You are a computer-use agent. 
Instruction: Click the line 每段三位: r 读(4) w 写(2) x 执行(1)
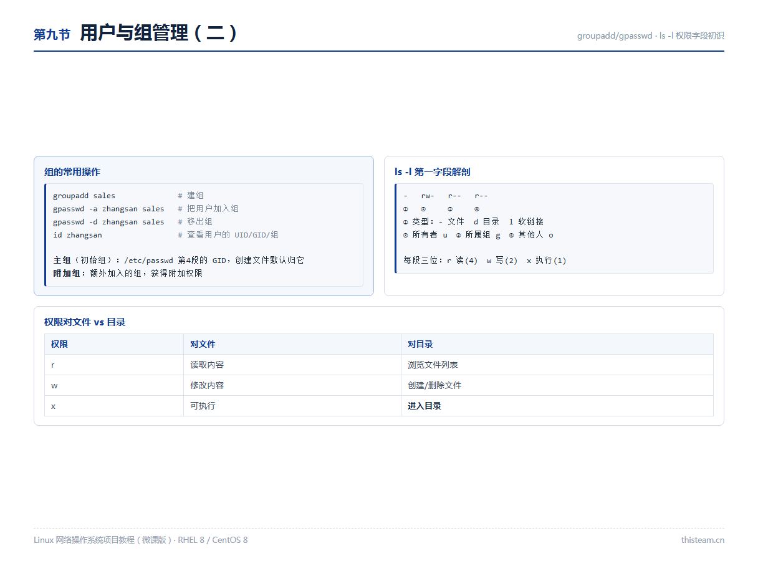pyautogui.click(x=485, y=260)
